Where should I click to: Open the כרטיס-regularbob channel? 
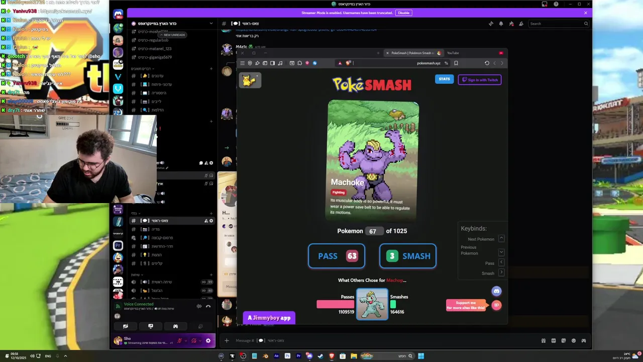[172, 40]
